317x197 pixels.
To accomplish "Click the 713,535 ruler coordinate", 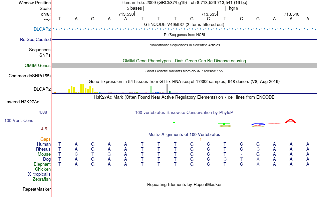I will coord(209,14).
